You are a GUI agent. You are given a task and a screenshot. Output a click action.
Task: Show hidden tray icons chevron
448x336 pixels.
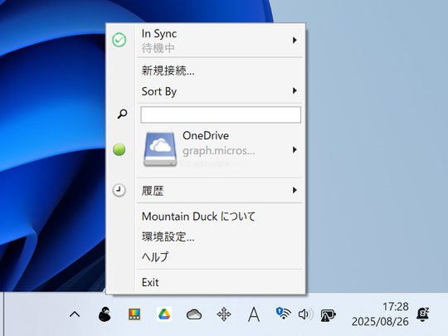[x=75, y=314]
